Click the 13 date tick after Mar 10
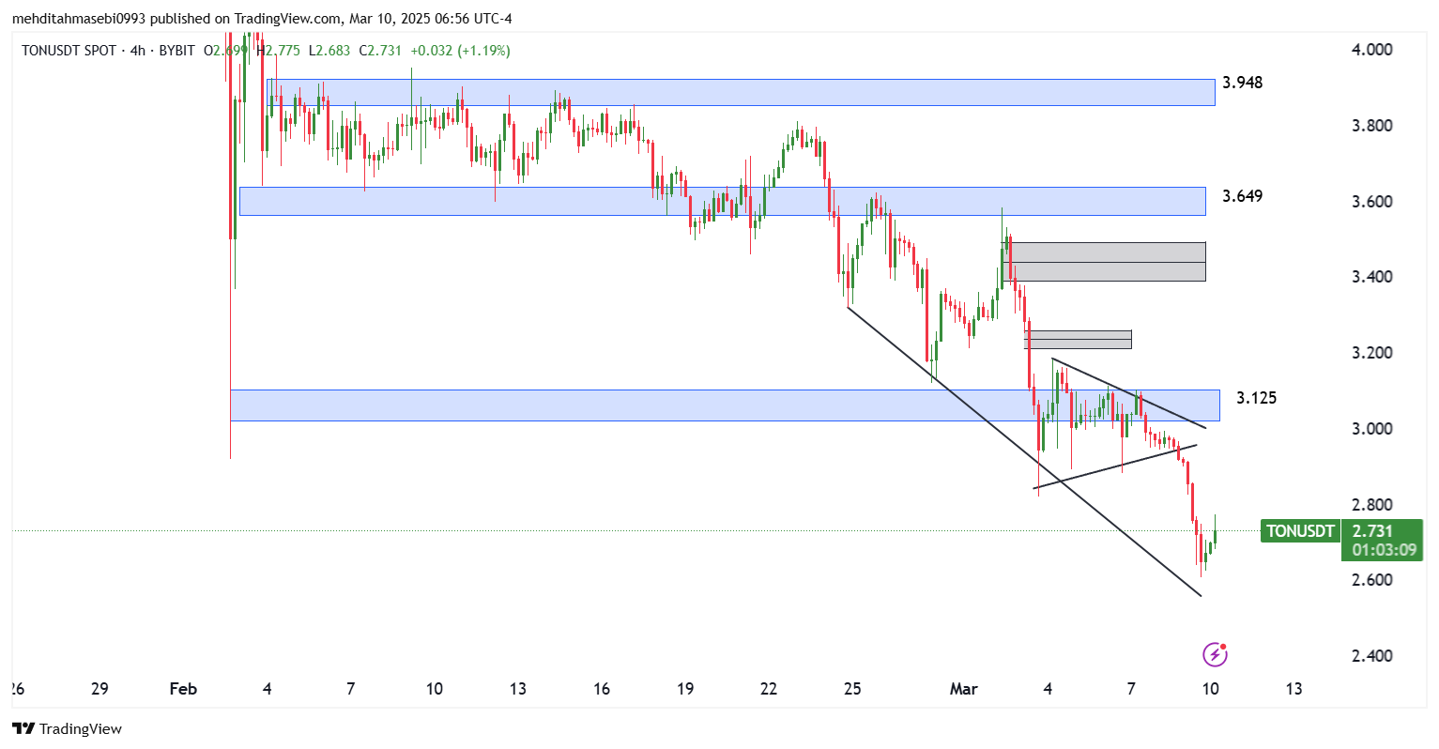 coord(1294,689)
